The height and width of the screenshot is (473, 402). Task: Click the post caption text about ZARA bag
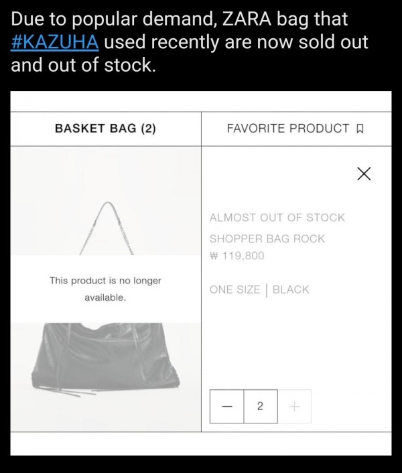(x=190, y=42)
